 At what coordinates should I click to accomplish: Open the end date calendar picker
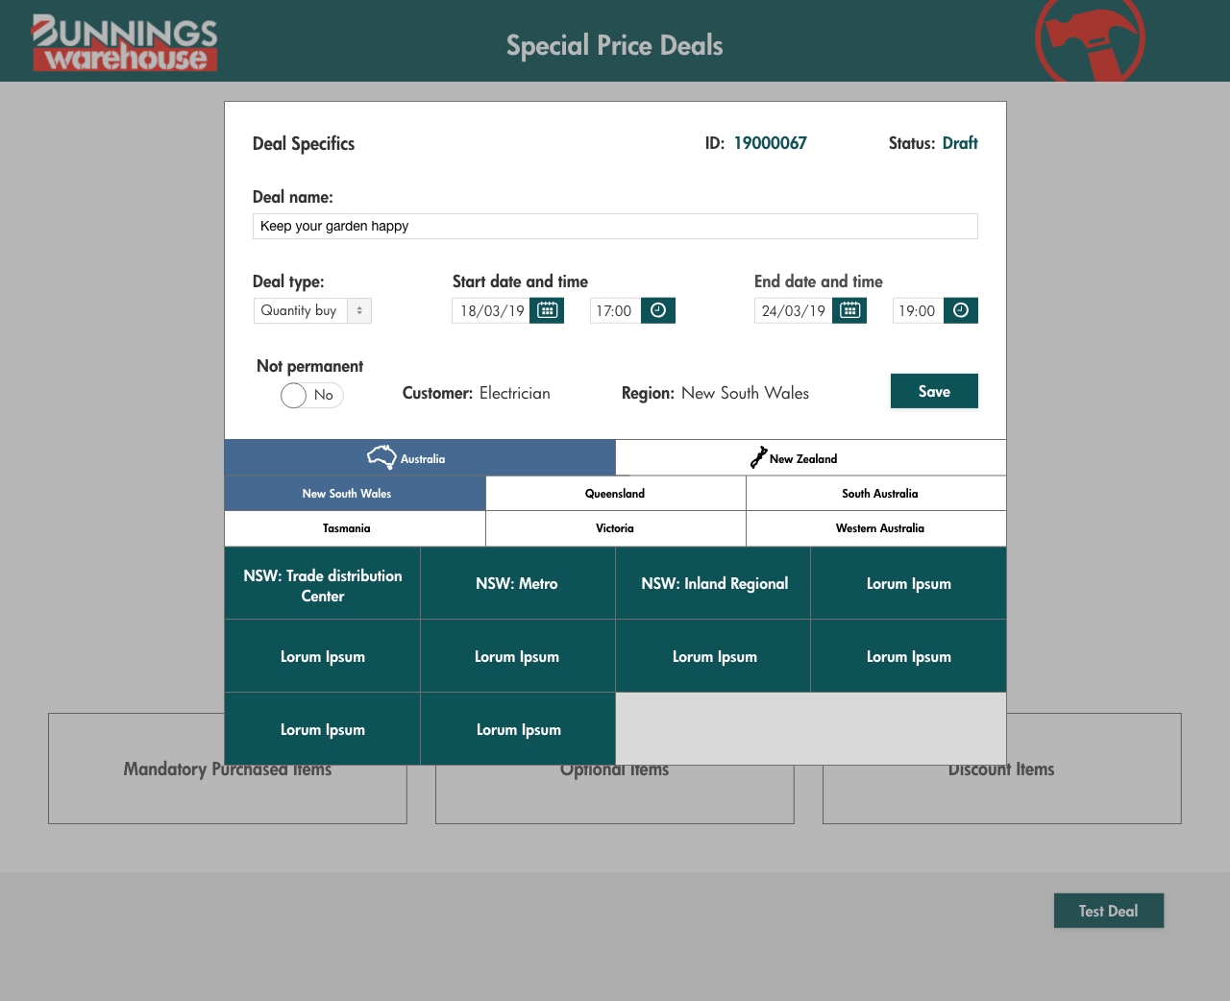(849, 310)
